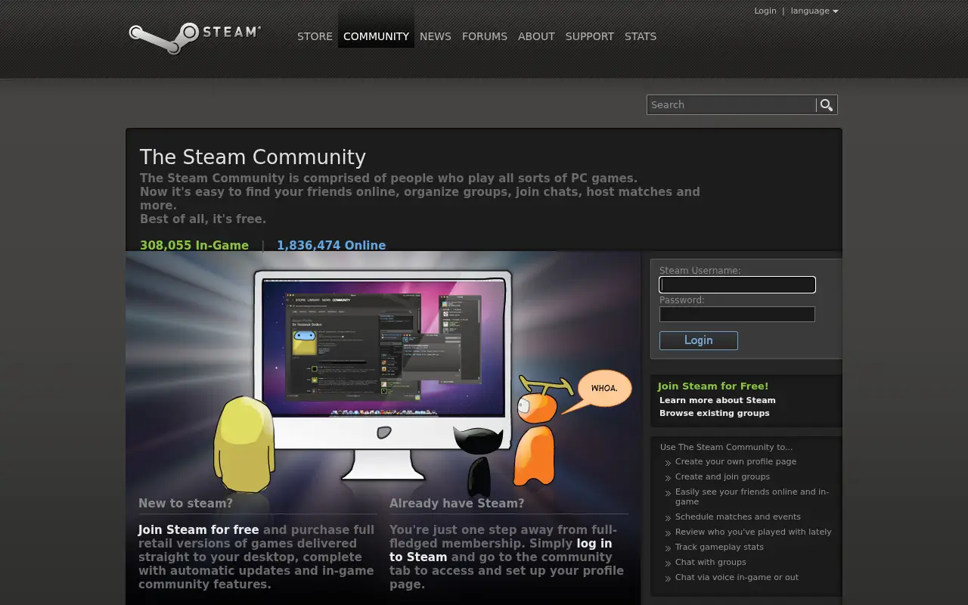The width and height of the screenshot is (968, 605).
Task: Open Browse existing groups link
Action: tap(715, 413)
